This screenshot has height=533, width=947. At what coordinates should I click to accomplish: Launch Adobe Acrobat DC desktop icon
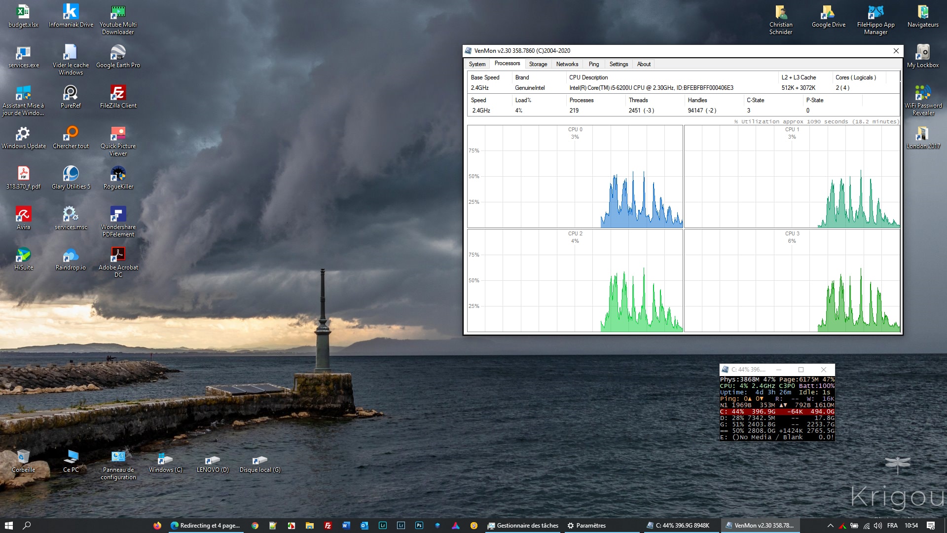[118, 262]
